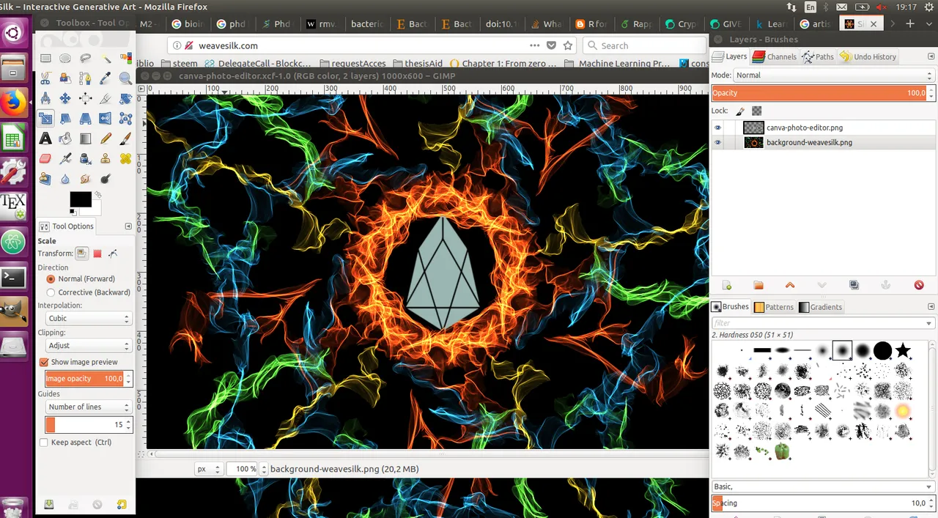Enable Keep aspect (Ctrl) checkbox
This screenshot has width=938, height=518.
[44, 443]
